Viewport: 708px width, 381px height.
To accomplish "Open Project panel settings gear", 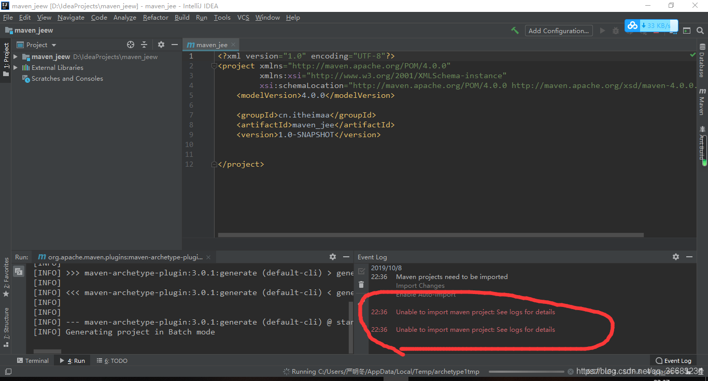I will click(161, 45).
